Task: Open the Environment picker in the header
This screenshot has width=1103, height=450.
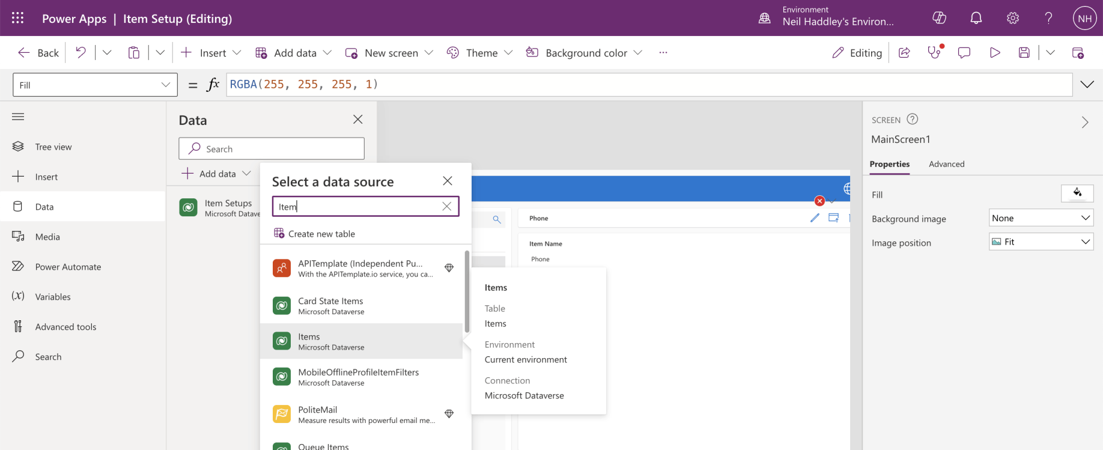Action: pyautogui.click(x=828, y=16)
